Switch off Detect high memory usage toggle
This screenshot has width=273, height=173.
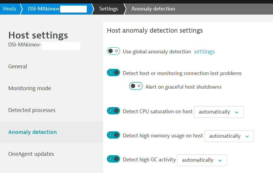[113, 135]
